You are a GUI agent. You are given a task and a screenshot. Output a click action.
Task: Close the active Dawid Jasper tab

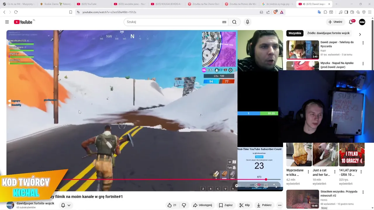pyautogui.click(x=329, y=4)
